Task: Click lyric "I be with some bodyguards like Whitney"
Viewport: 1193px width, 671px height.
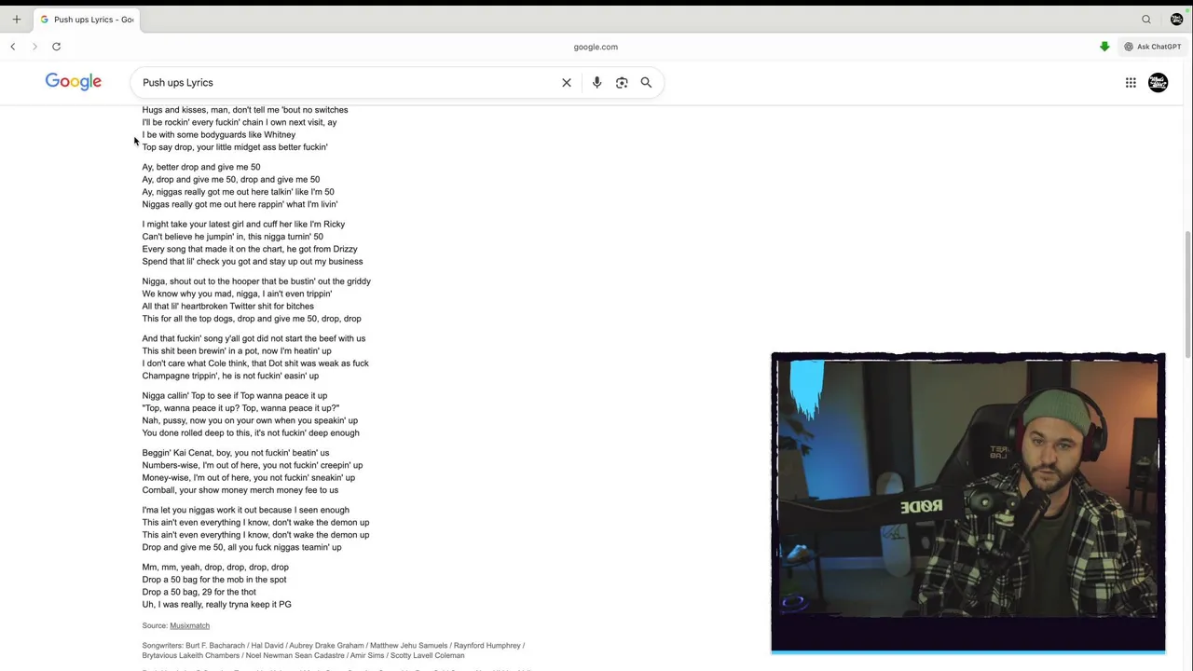Action: click(219, 134)
